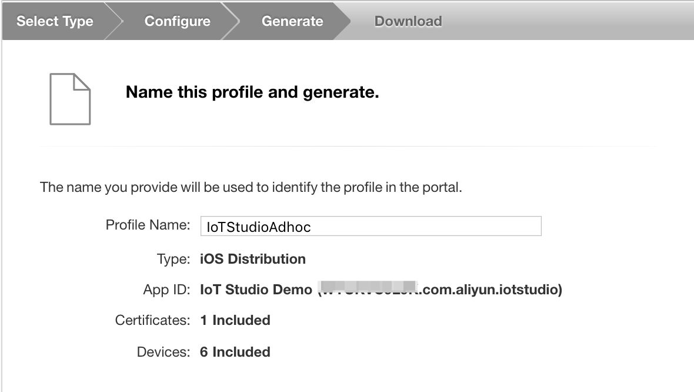Screen dimensions: 694x392
Task: Click the 'Devices:' label
Action: click(x=164, y=352)
